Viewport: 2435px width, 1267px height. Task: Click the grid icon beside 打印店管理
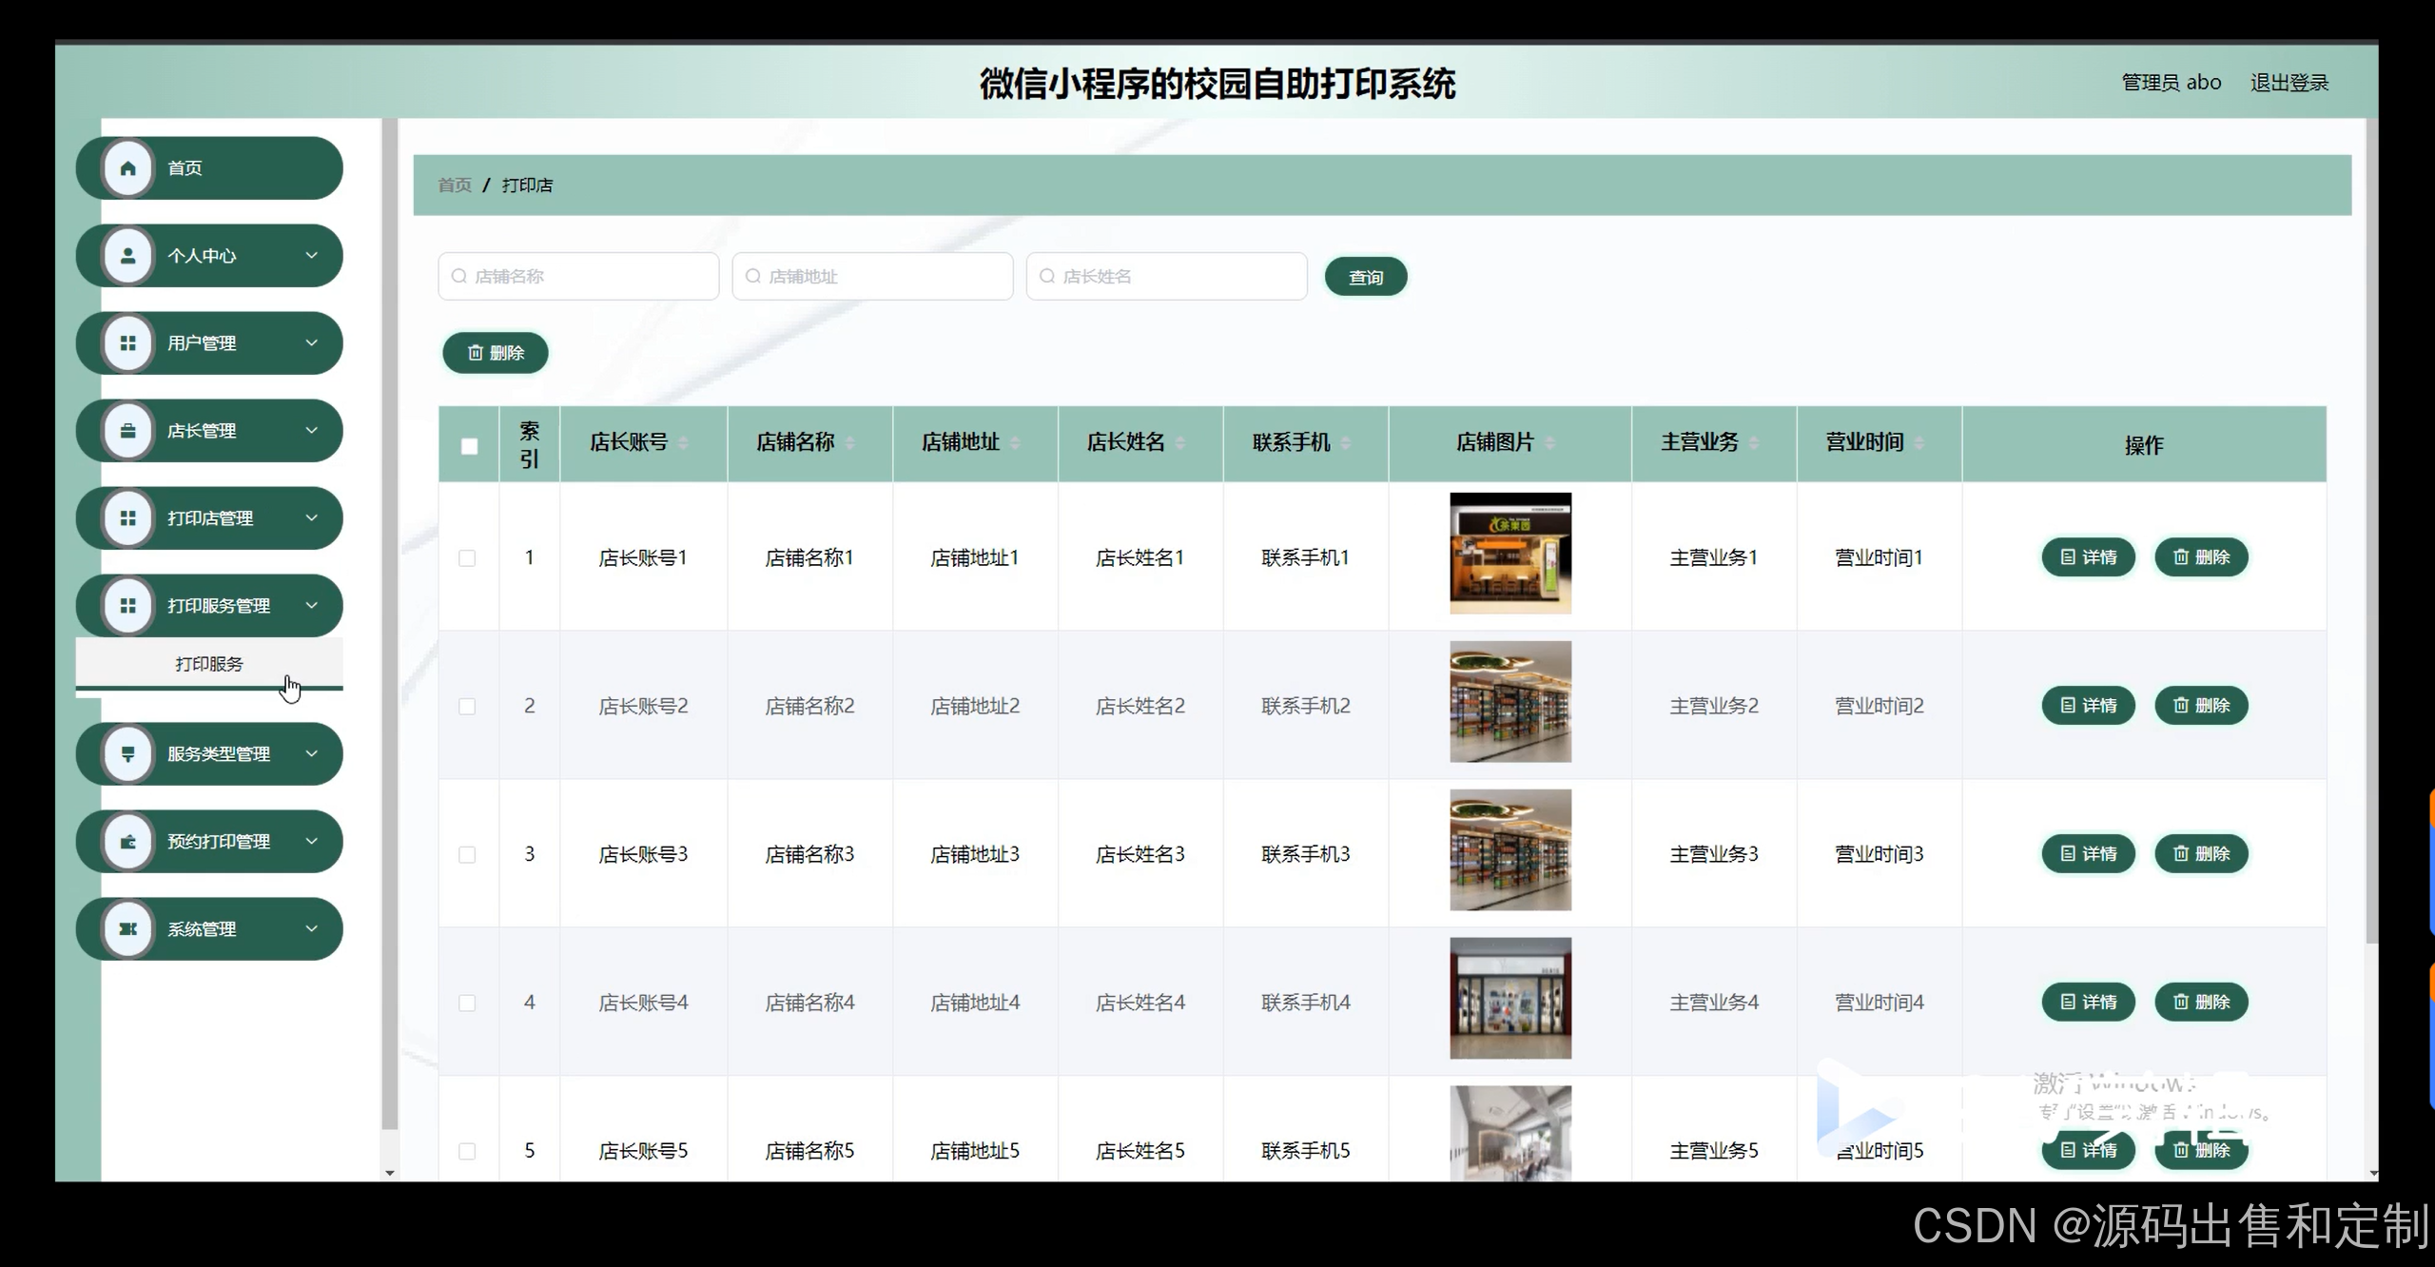click(x=128, y=518)
